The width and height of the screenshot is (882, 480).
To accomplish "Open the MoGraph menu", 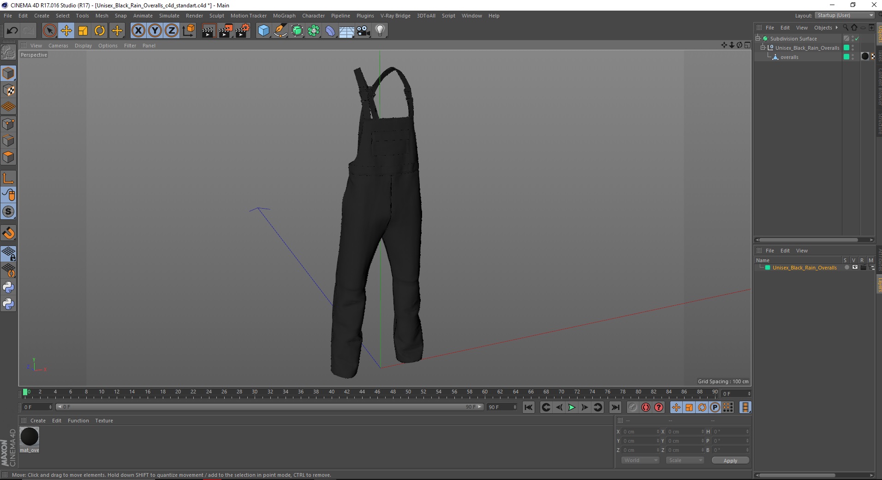I will (x=284, y=16).
